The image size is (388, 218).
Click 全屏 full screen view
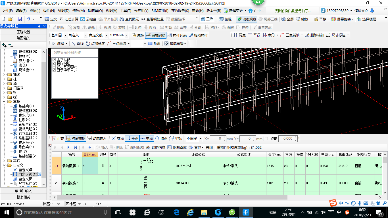(x=287, y=19)
